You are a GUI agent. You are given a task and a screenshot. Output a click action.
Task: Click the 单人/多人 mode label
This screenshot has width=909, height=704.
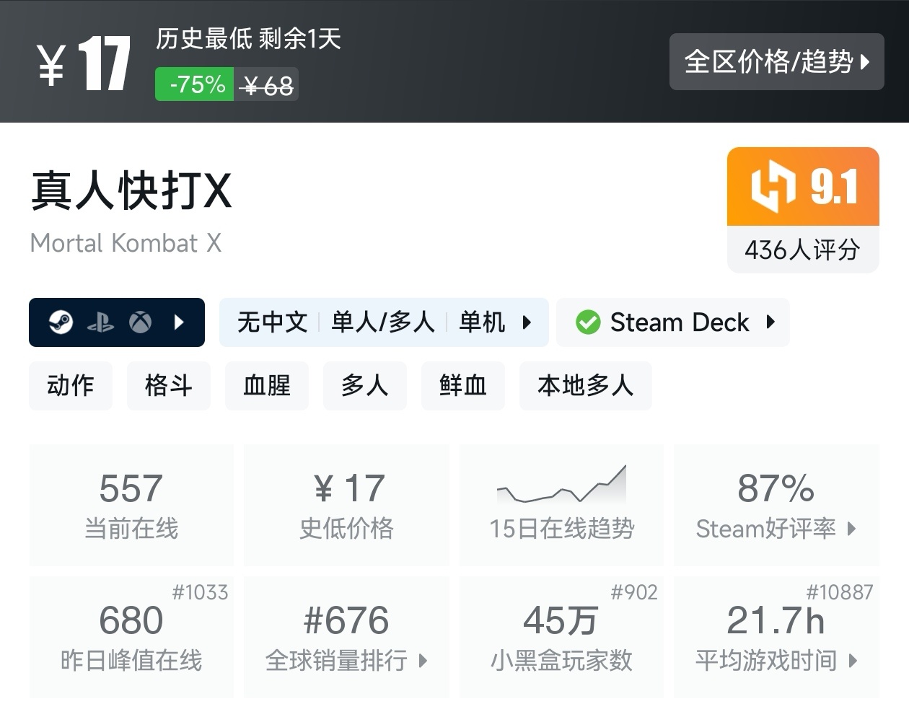[x=383, y=322]
